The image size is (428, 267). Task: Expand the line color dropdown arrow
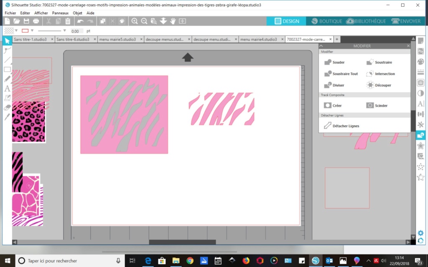(32, 30)
